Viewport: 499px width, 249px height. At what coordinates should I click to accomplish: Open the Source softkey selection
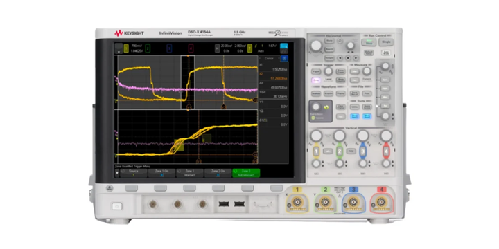134,173
